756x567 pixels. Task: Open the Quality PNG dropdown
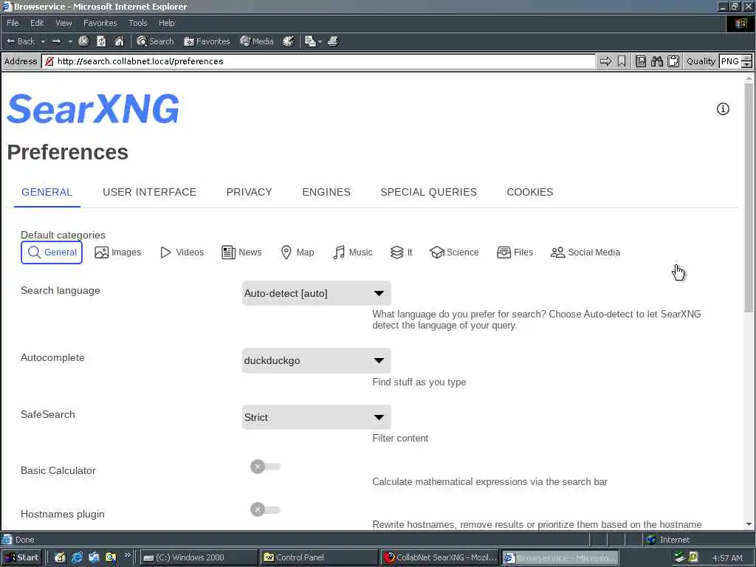[x=735, y=61]
